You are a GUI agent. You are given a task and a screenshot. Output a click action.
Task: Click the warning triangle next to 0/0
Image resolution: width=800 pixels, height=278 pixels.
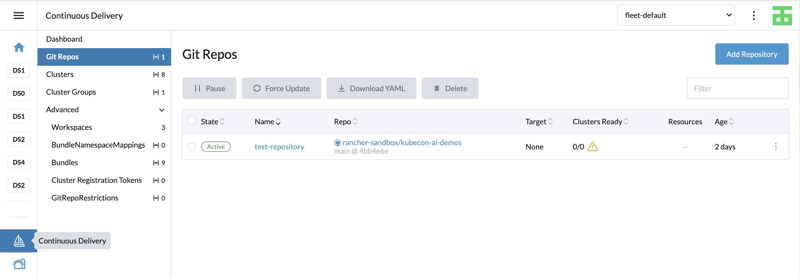pos(592,146)
